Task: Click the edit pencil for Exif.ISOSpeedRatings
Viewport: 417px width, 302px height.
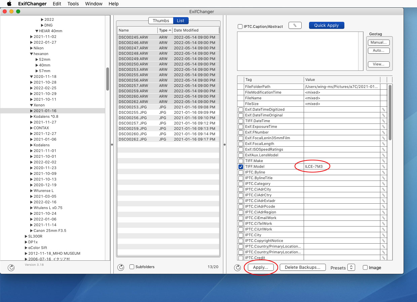Action: pyautogui.click(x=383, y=150)
